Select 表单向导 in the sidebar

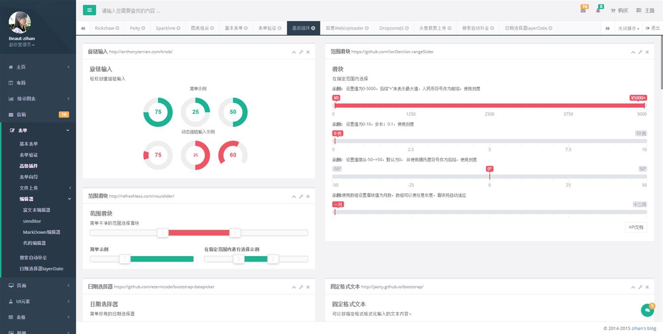(29, 177)
